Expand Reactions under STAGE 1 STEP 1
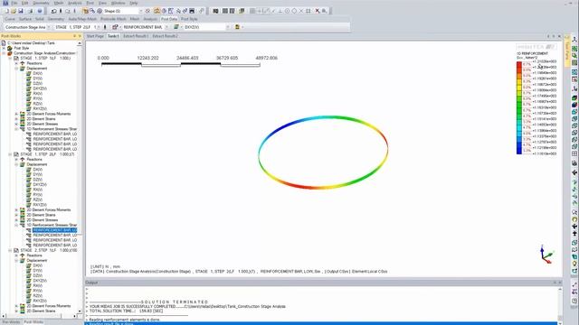 (16, 63)
